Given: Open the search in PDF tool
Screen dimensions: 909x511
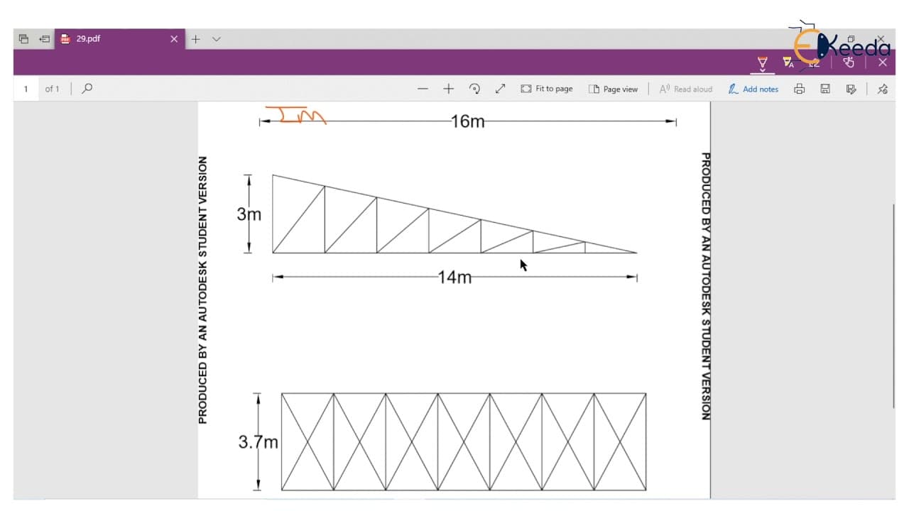Looking at the screenshot, I should point(87,89).
